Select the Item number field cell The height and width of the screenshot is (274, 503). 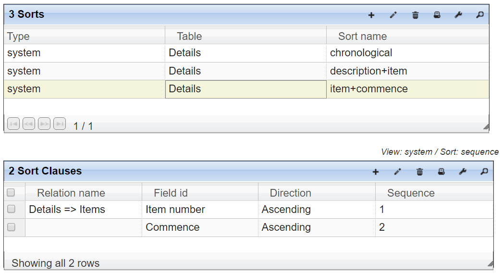[200, 210]
